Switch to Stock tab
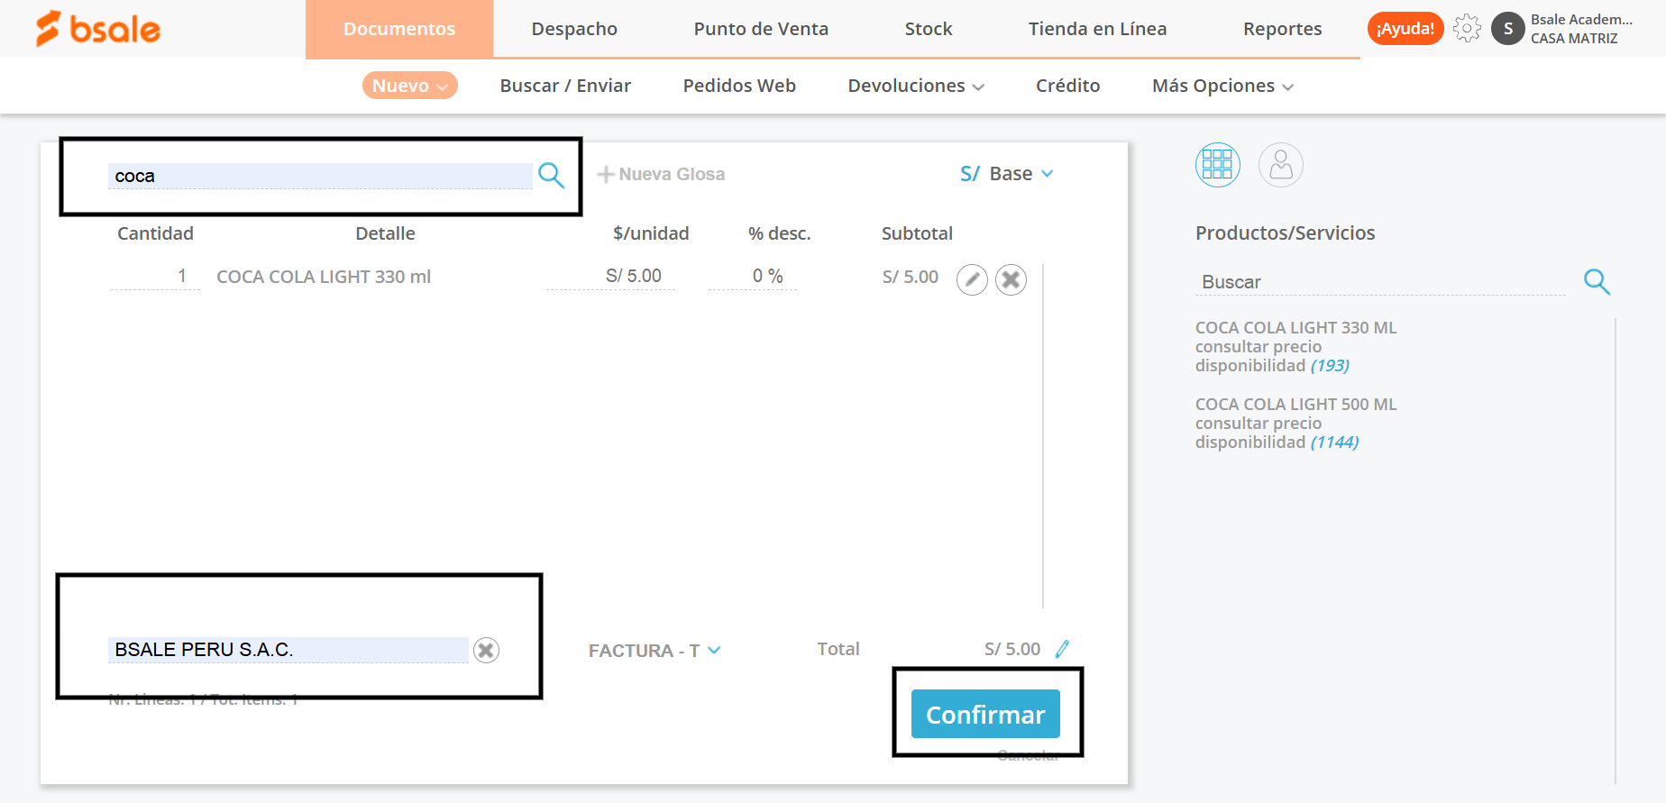The width and height of the screenshot is (1666, 803). [x=929, y=29]
